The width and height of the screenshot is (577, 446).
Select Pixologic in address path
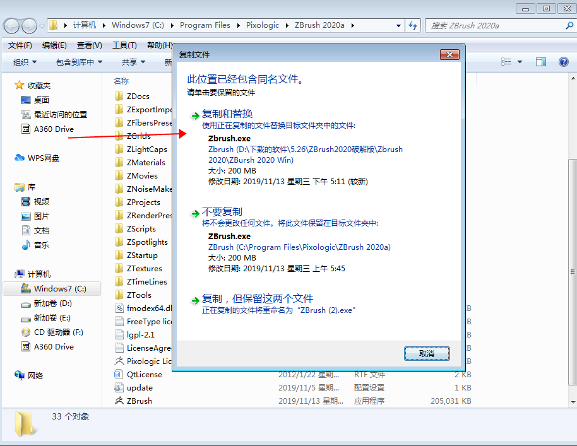(263, 25)
